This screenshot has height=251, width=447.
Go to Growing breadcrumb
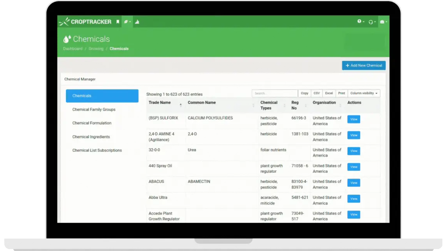(96, 49)
